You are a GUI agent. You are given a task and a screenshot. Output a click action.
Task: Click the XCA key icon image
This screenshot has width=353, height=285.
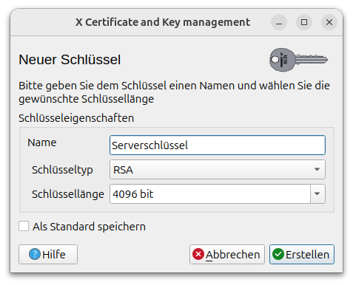pos(298,60)
